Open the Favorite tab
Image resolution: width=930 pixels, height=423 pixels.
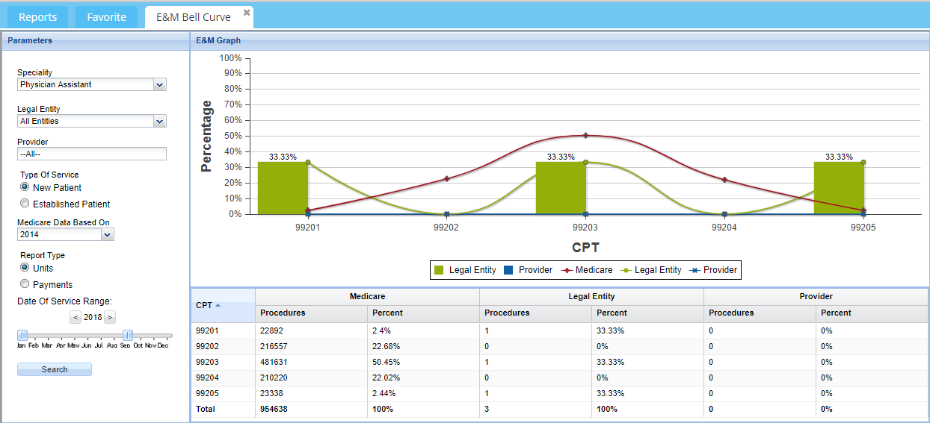tap(106, 17)
